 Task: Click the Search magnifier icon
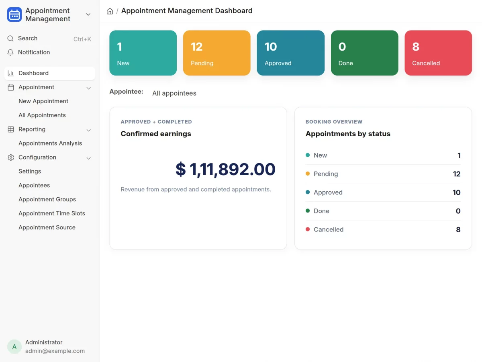[x=10, y=39]
